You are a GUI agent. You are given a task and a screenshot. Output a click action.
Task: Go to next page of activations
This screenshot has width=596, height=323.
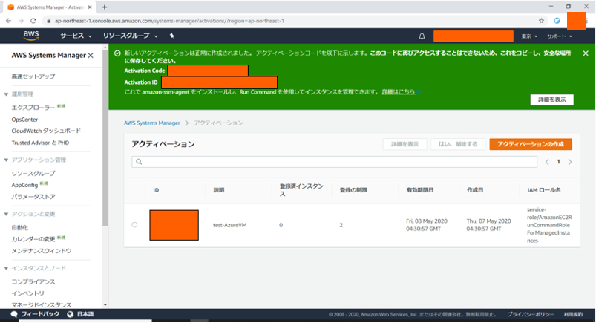(570, 162)
